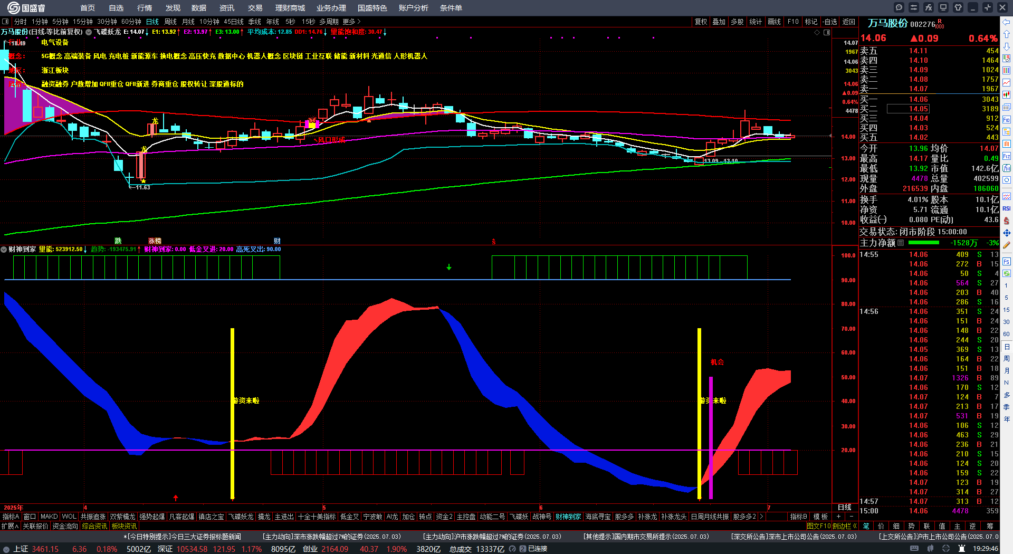
Task: Open the 账户分析 menu
Action: [413, 8]
